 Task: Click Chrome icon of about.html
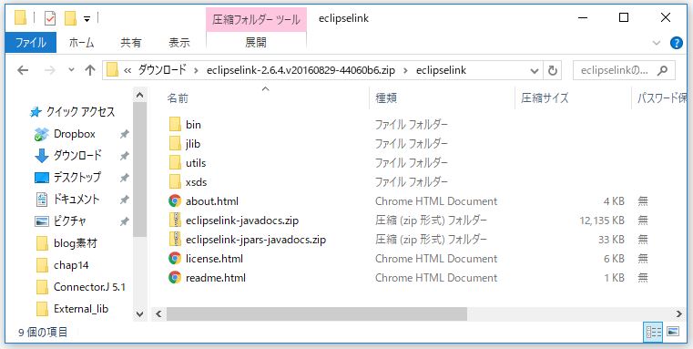click(x=175, y=201)
